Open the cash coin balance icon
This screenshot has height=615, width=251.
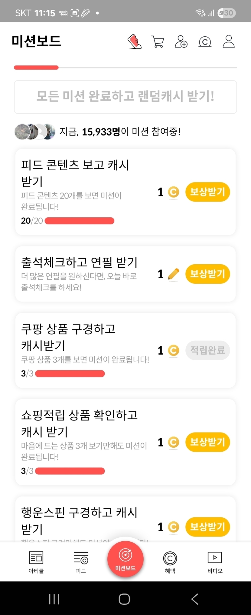(x=205, y=42)
